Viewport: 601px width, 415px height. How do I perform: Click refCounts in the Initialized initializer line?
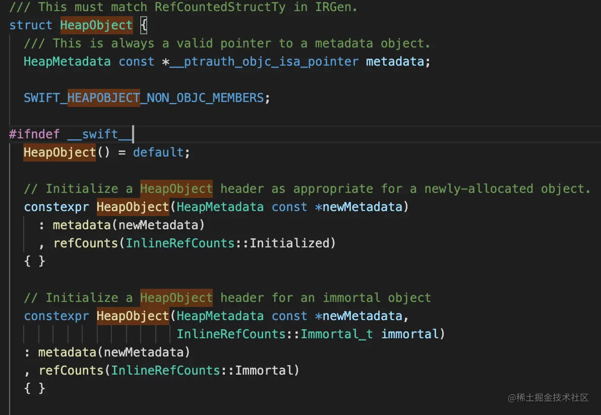[86, 243]
